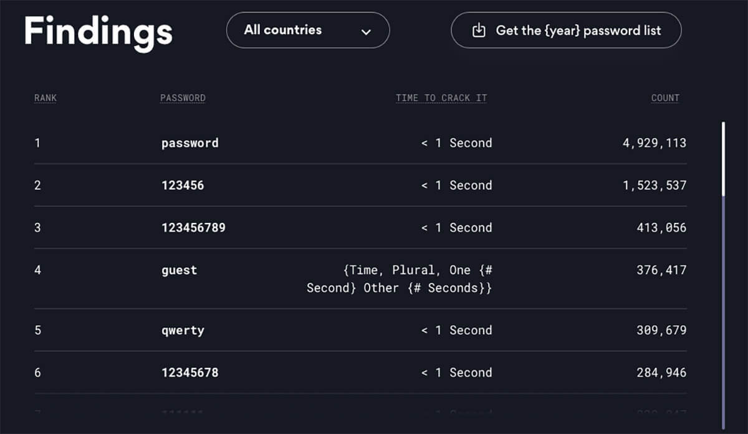Click the count value 4,929,113
Screen dimensions: 748x434
(654, 143)
